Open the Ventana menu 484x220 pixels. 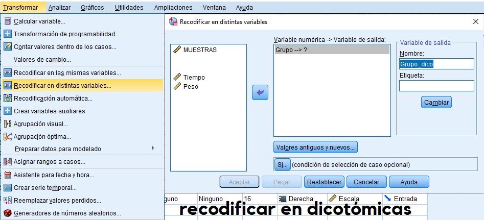(x=214, y=7)
